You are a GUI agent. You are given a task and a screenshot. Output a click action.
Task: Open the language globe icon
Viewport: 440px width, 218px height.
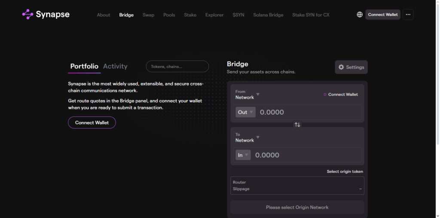pos(360,15)
